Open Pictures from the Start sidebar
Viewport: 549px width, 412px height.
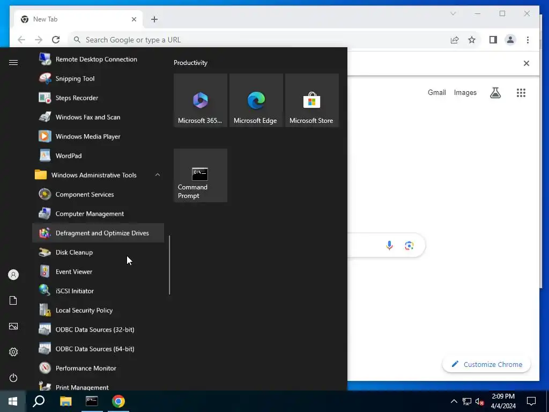tap(13, 326)
